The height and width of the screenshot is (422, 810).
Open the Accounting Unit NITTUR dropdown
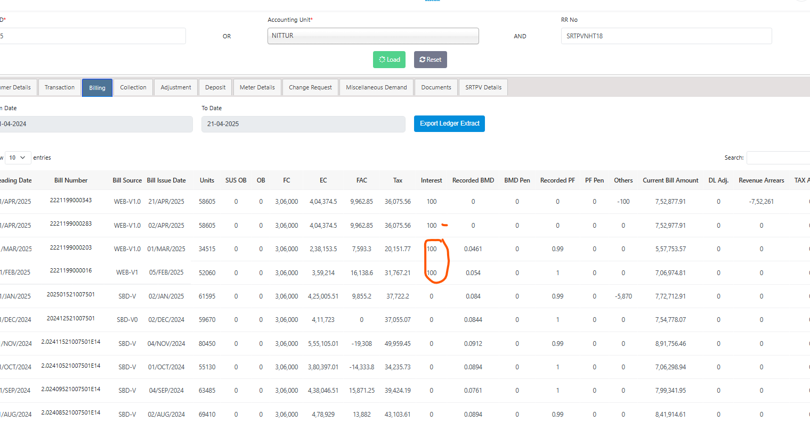pyautogui.click(x=373, y=36)
